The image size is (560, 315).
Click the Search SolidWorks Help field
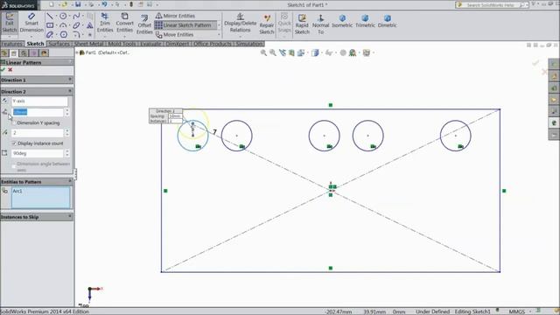493,4
